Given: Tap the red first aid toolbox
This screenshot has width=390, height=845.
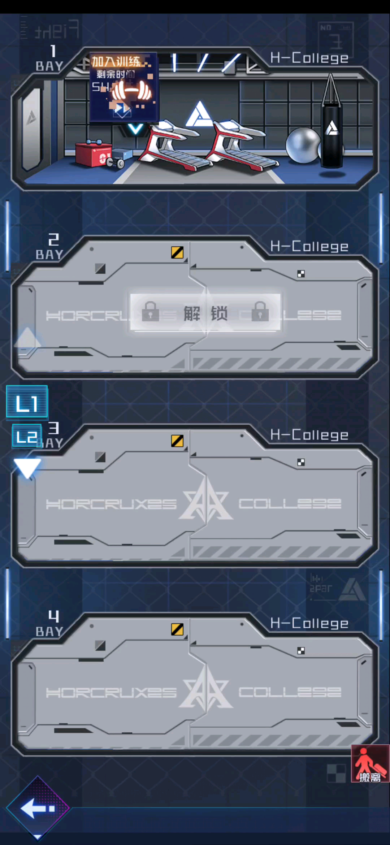Looking at the screenshot, I should click(x=94, y=153).
